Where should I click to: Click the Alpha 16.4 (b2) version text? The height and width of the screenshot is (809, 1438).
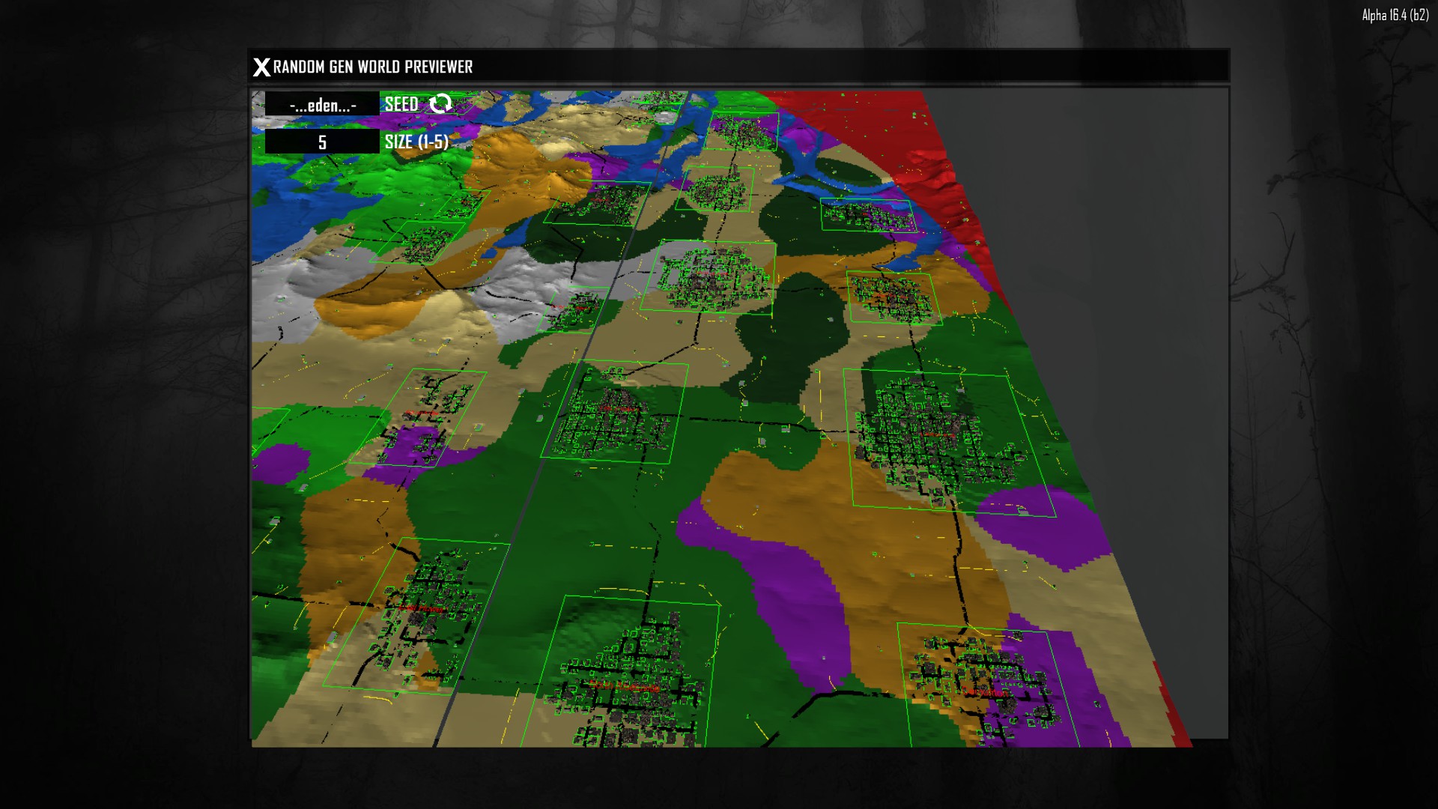[x=1395, y=15]
